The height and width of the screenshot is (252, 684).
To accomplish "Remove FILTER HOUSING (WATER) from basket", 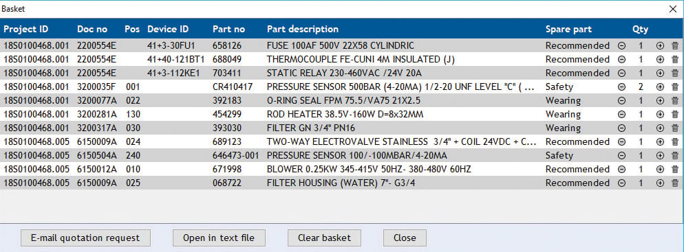I will 675,183.
